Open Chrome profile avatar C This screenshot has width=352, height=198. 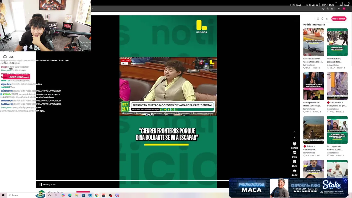coord(344,9)
